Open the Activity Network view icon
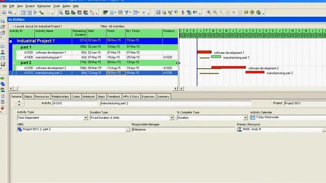 [x=35, y=13]
